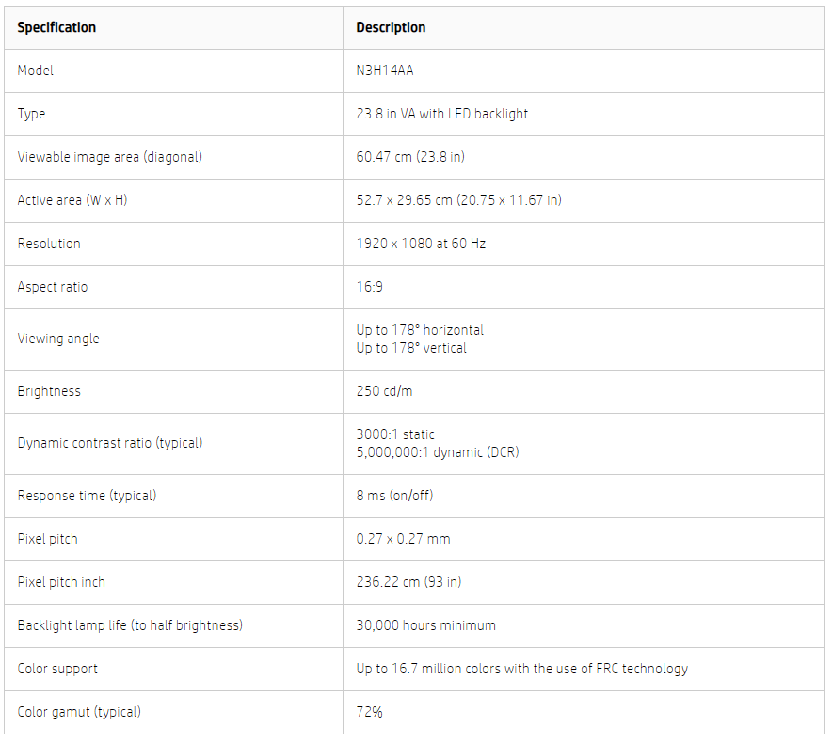Click the Response time value '8 ms (on/off)'
Image resolution: width=832 pixels, height=742 pixels.
pyautogui.click(x=394, y=496)
